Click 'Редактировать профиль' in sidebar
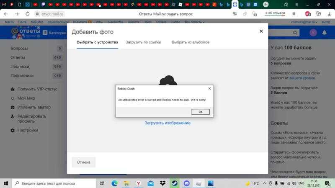This screenshot has height=188, width=335. (28, 119)
